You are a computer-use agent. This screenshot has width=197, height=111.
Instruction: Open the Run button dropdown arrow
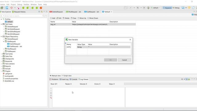pos(134,8)
